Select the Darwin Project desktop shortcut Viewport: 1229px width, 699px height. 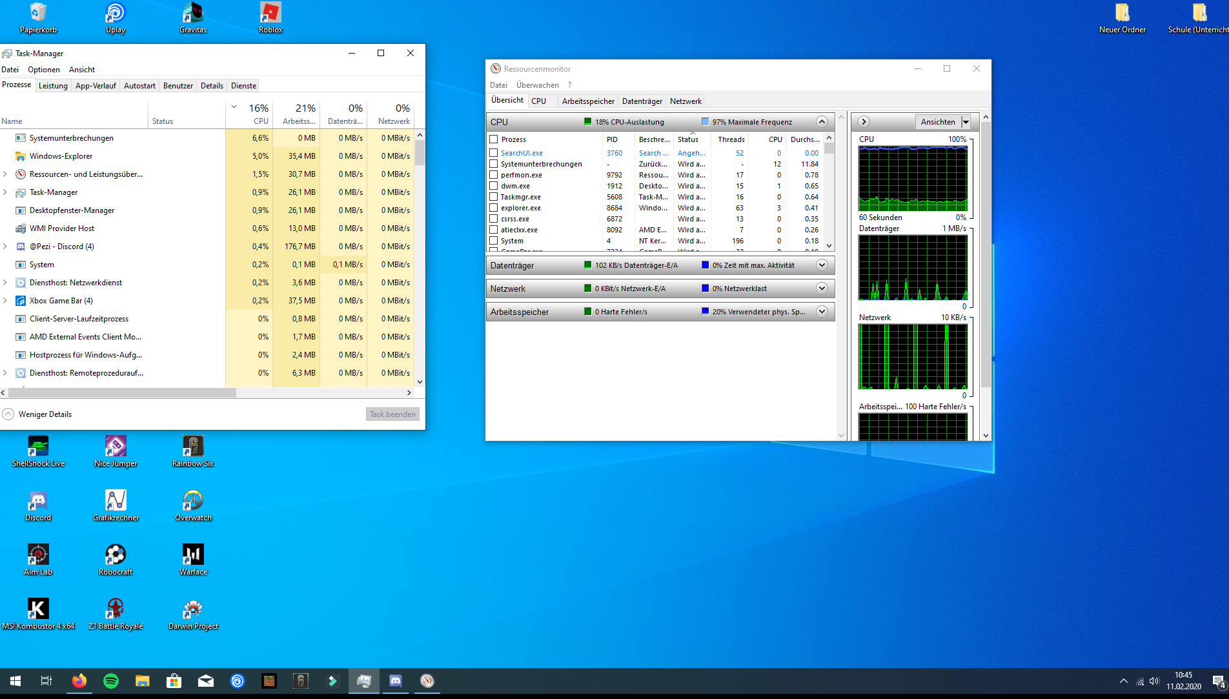tap(193, 614)
